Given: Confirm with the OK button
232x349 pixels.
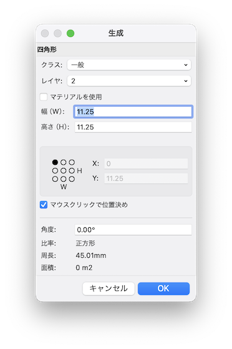Looking at the screenshot, I should coord(163,288).
